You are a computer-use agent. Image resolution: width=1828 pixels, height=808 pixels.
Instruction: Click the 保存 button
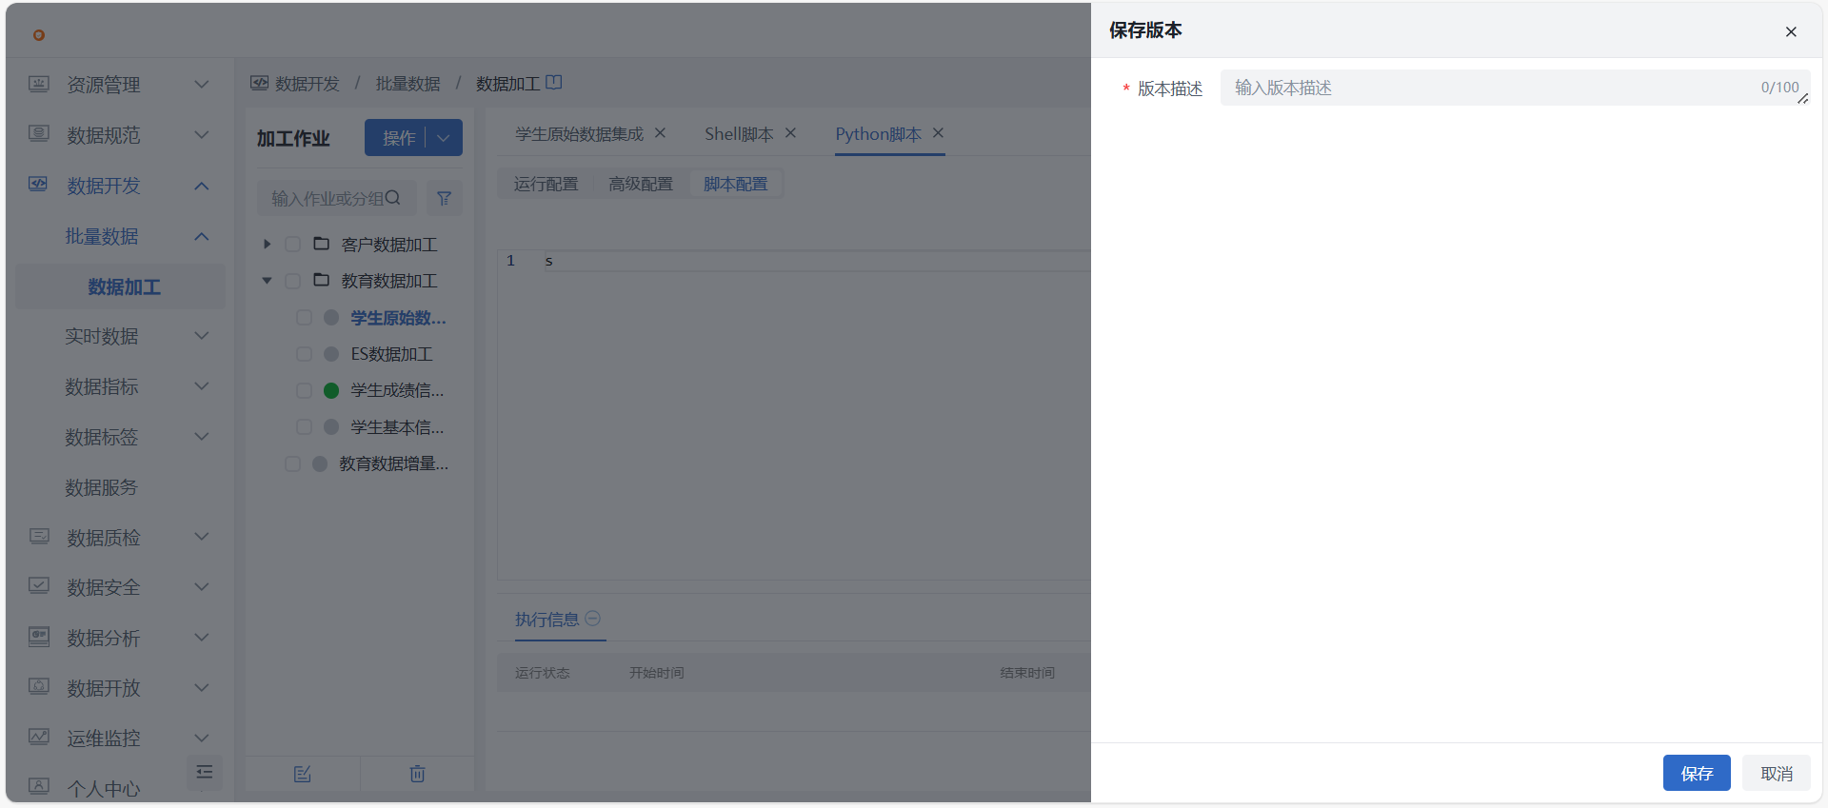[1696, 773]
